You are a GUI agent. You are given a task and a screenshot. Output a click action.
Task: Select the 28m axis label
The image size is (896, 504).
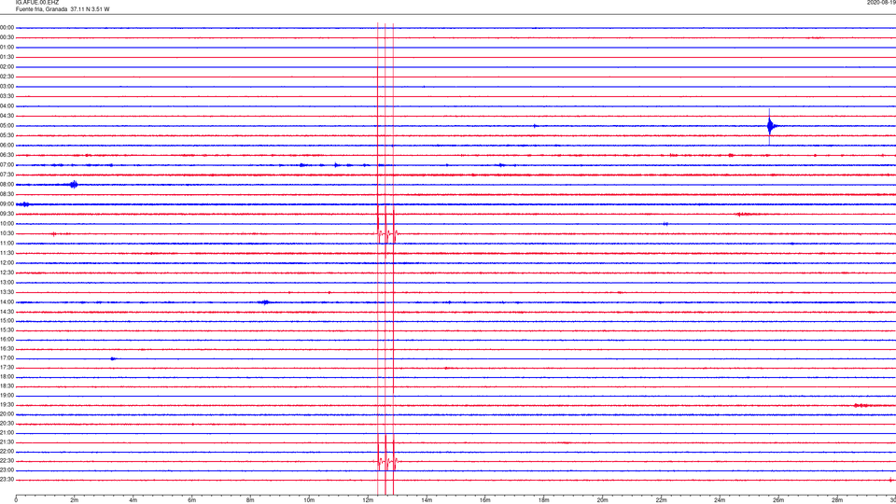coord(837,500)
